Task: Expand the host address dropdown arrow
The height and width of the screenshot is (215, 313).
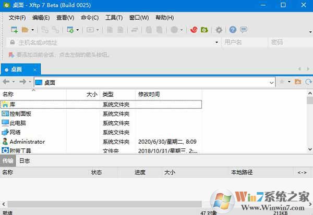Action: click(x=216, y=42)
